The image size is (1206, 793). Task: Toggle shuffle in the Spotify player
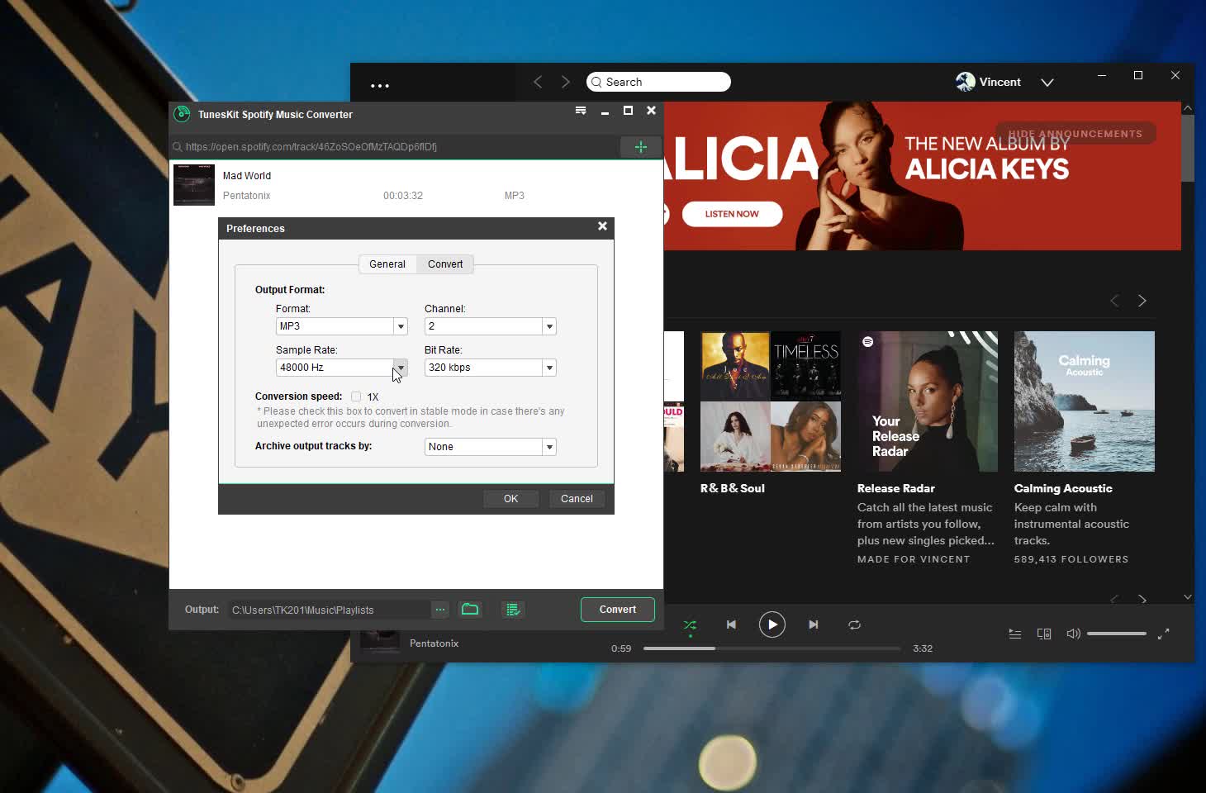(x=690, y=625)
